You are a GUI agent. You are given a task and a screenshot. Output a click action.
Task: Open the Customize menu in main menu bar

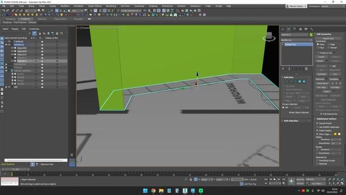[x=139, y=6]
